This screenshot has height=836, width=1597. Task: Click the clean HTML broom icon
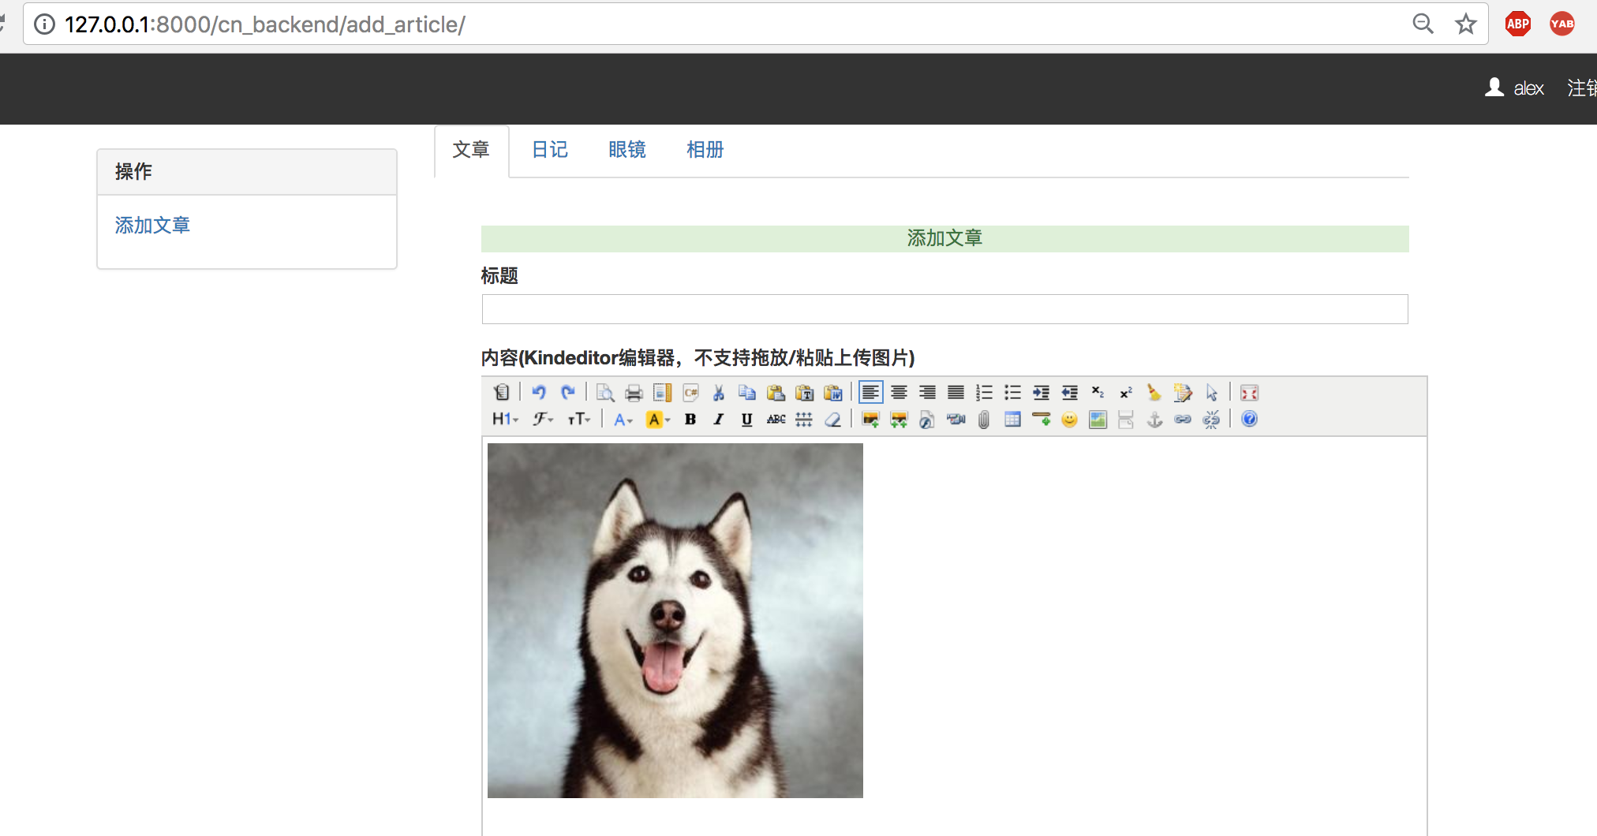(x=1154, y=392)
